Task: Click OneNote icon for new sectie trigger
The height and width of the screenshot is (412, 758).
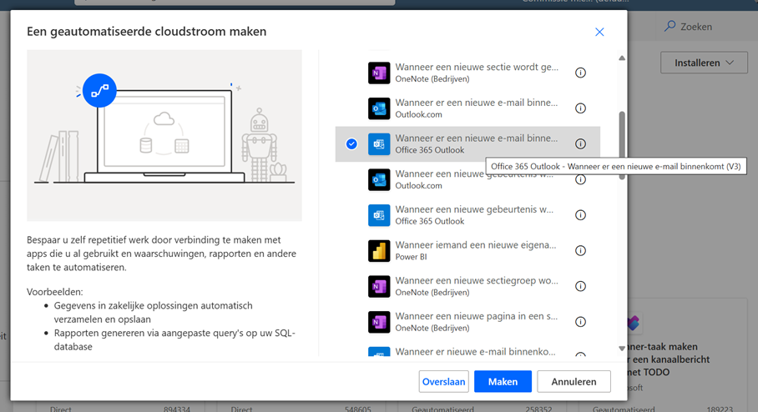Action: 379,73
